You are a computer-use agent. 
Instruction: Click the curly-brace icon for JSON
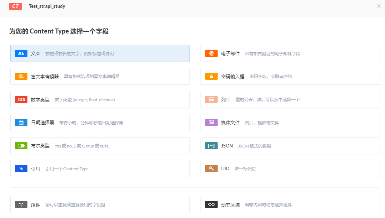click(x=211, y=145)
